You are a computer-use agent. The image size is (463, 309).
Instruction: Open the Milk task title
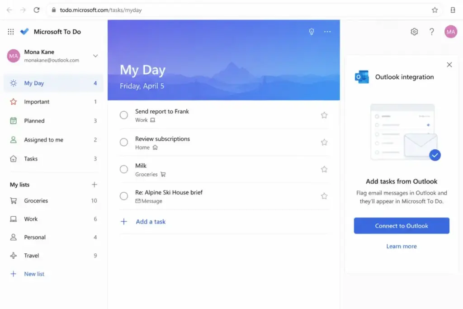(x=141, y=166)
